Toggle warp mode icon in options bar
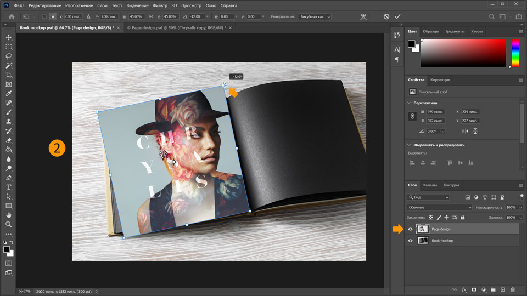Viewport: 527px width, 296px height. coord(363,16)
